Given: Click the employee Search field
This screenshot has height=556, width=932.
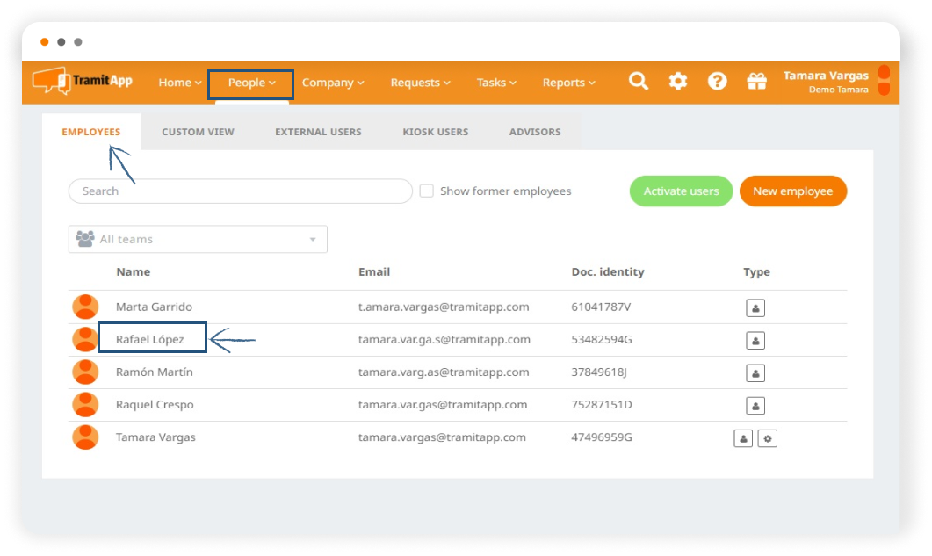Looking at the screenshot, I should [x=240, y=191].
